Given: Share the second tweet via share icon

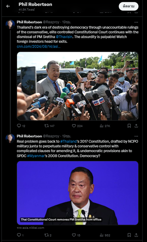Looking at the screenshot, I should 136,235.
